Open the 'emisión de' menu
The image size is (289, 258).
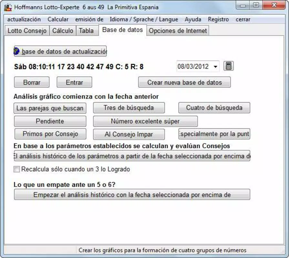(x=89, y=19)
